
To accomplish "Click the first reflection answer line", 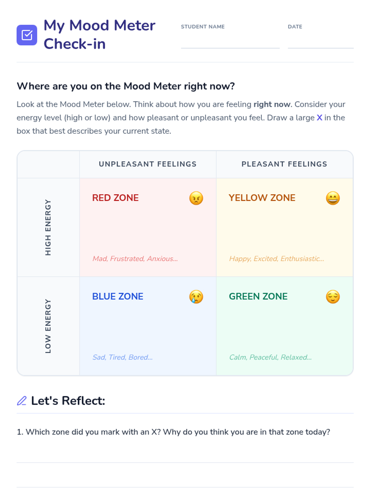I will 185,456.
